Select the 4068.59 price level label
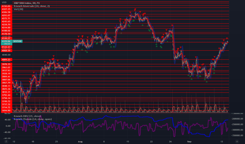 coord(6,51)
